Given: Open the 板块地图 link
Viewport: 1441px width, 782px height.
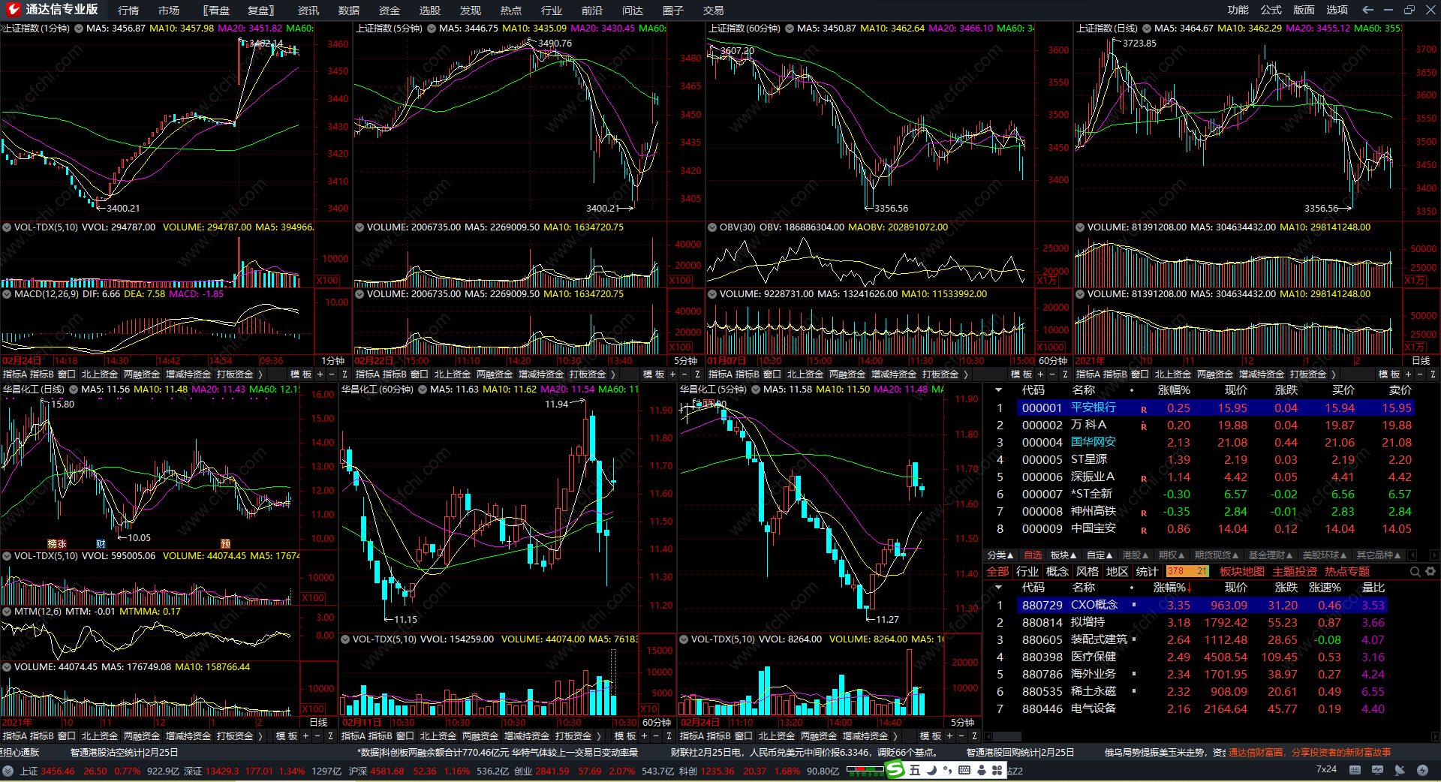Looking at the screenshot, I should click(1242, 572).
